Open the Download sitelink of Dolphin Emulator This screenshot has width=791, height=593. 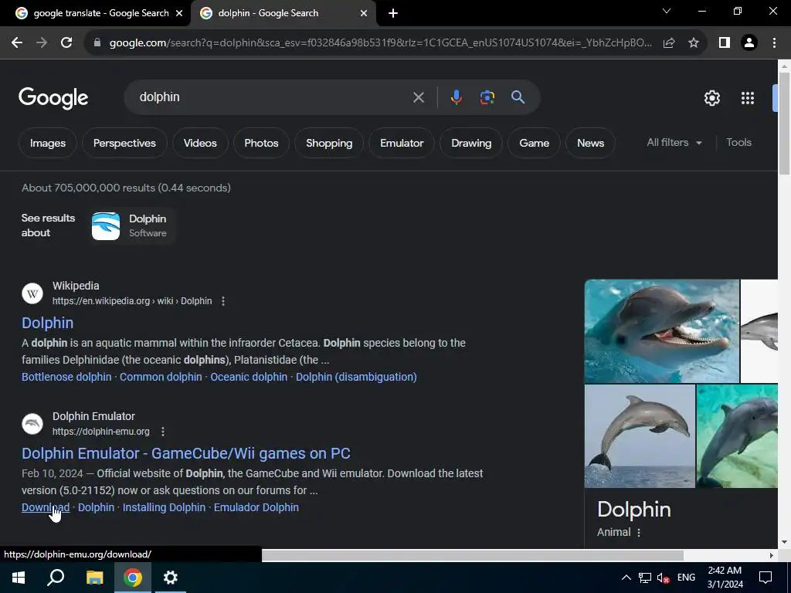tap(46, 508)
